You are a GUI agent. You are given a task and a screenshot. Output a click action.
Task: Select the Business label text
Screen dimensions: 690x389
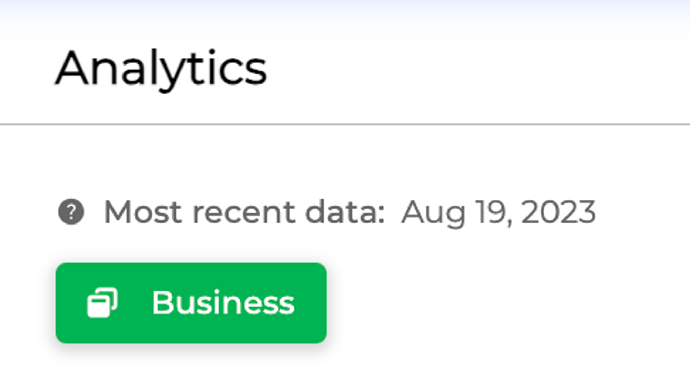pyautogui.click(x=223, y=303)
